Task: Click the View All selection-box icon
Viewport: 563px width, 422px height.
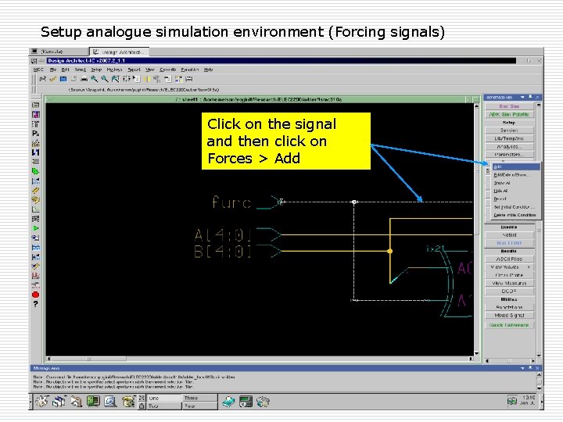Action: 126,79
